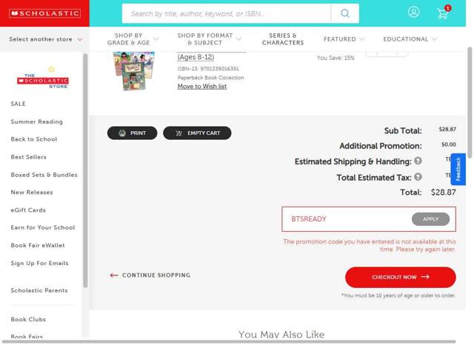Viewport: 474px width, 345px height.
Task: Expand Select another store dropdown
Action: click(45, 39)
